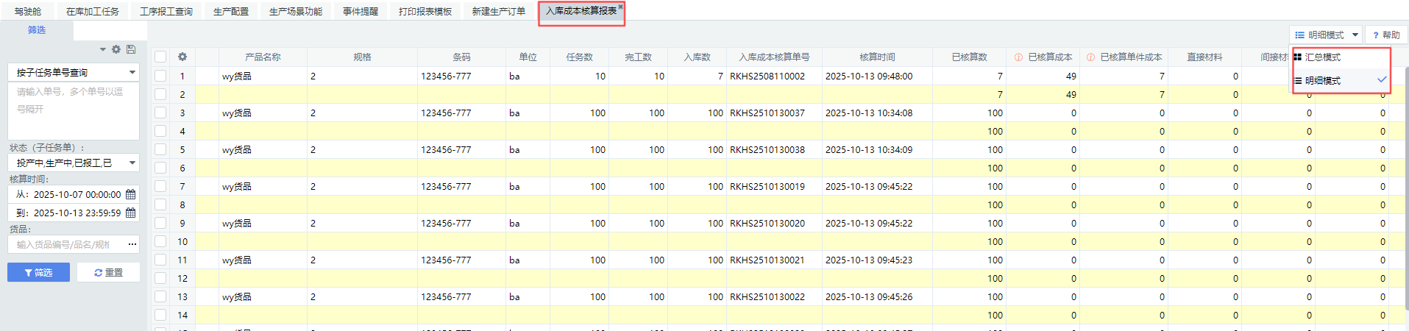Expand the 按子任务单号查询 dropdown
This screenshot has width=1409, height=331.
pos(132,72)
